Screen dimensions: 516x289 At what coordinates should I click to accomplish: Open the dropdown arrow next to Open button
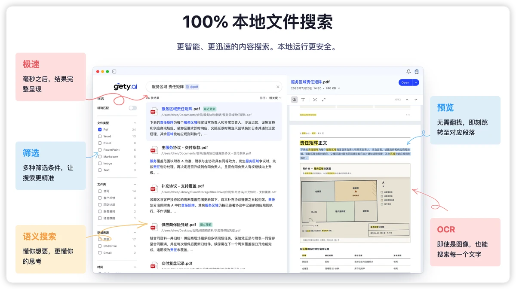(416, 82)
